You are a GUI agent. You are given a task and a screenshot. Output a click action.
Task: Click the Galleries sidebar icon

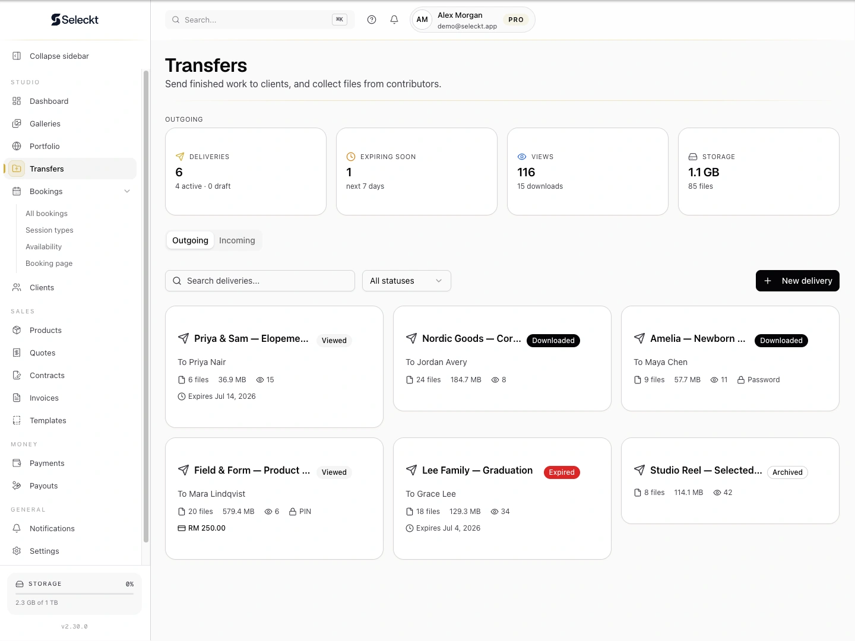point(17,123)
